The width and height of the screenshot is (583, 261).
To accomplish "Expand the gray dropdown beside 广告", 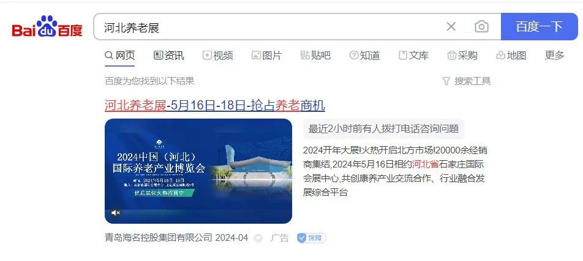I will [258, 238].
